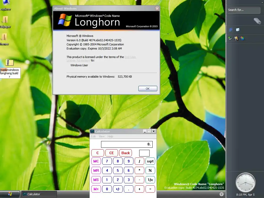The image size is (264, 198).
Task: Open the End-User License Agreement link
Action: [x=130, y=57]
